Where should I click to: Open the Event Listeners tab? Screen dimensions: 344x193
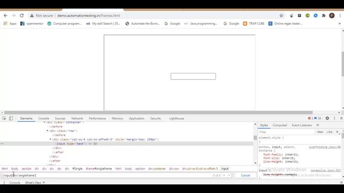point(302,125)
